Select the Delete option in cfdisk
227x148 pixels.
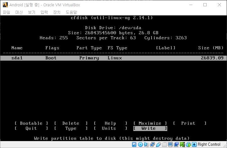[x=71, y=123]
